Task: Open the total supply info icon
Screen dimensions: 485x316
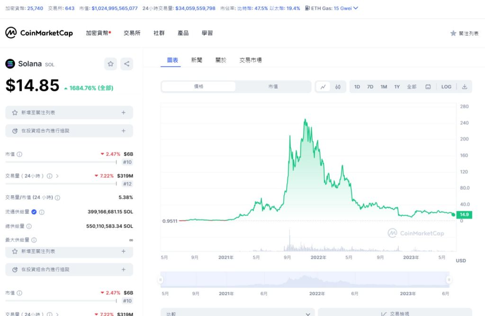Action: [x=29, y=226]
